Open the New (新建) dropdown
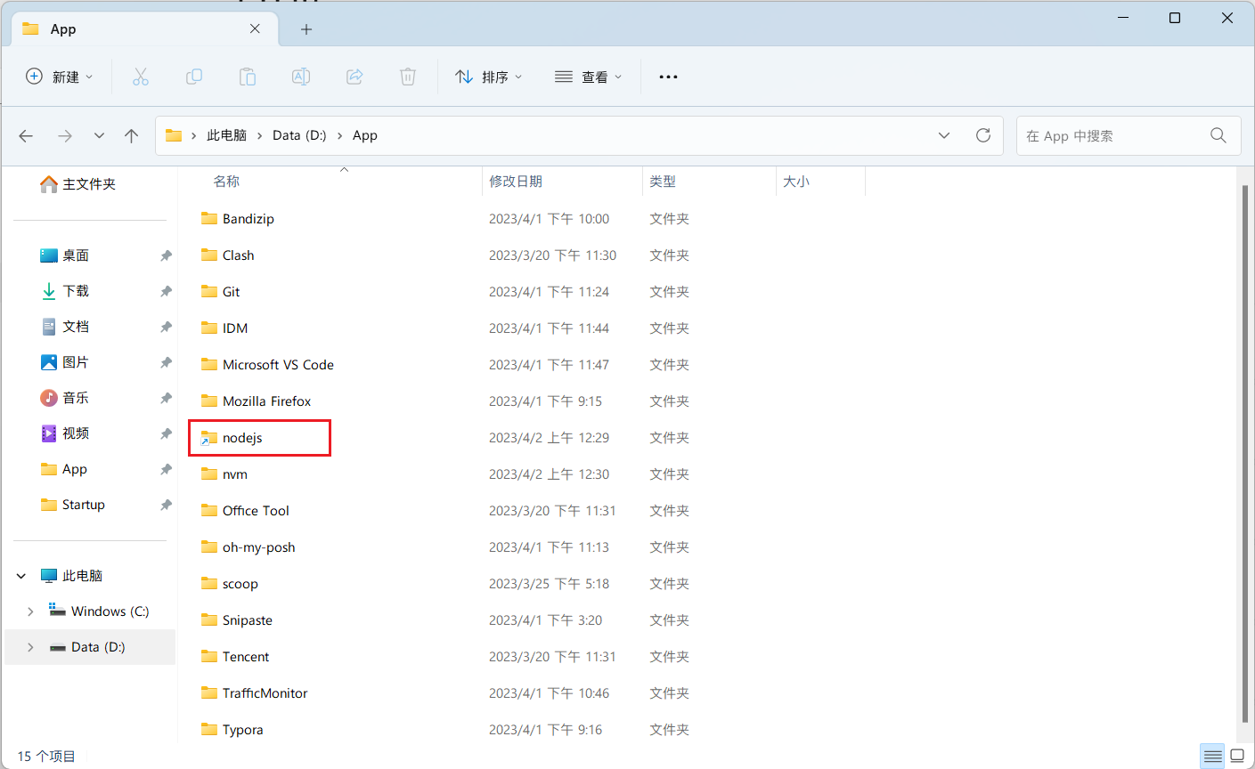The width and height of the screenshot is (1255, 769). pos(59,77)
